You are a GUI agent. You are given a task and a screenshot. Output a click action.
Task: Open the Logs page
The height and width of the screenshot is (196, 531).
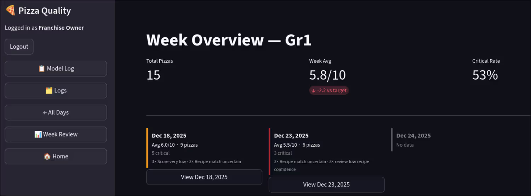[56, 91]
